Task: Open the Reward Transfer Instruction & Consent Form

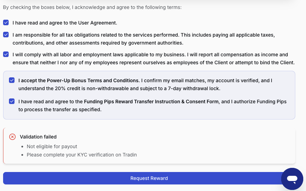Action: pyautogui.click(x=151, y=102)
